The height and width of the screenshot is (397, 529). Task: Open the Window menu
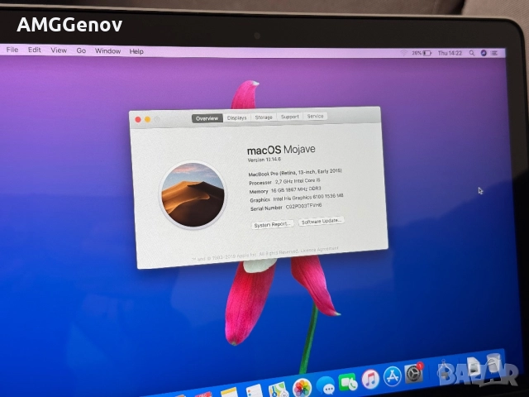point(107,51)
